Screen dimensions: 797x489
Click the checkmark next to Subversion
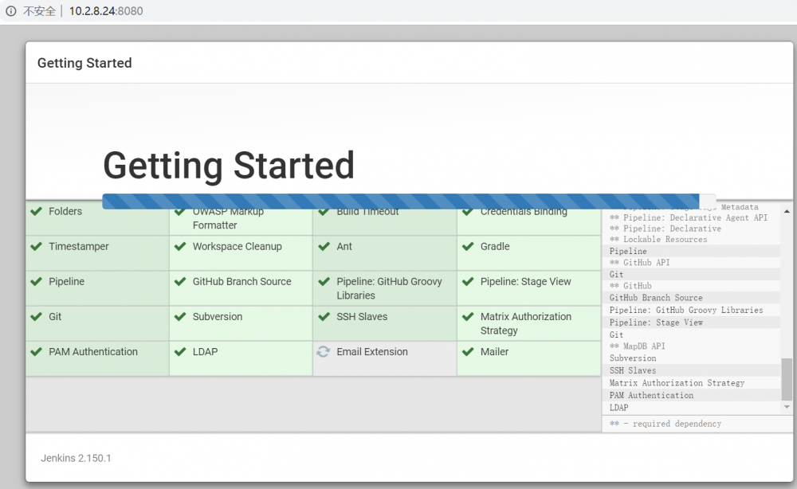click(179, 317)
